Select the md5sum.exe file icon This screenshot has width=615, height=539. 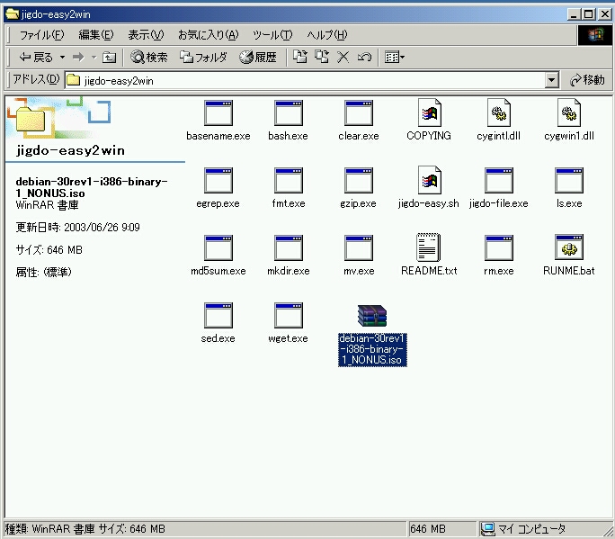pos(218,248)
